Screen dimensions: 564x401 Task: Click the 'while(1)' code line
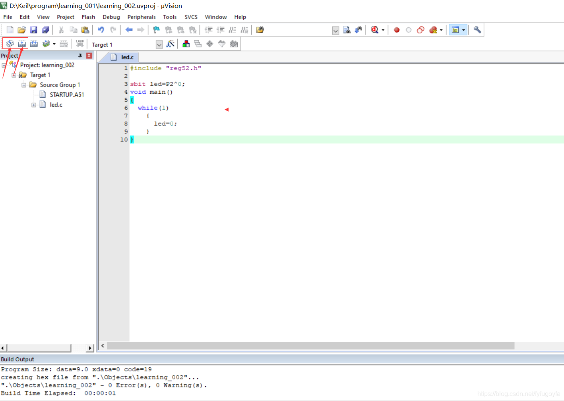(153, 108)
